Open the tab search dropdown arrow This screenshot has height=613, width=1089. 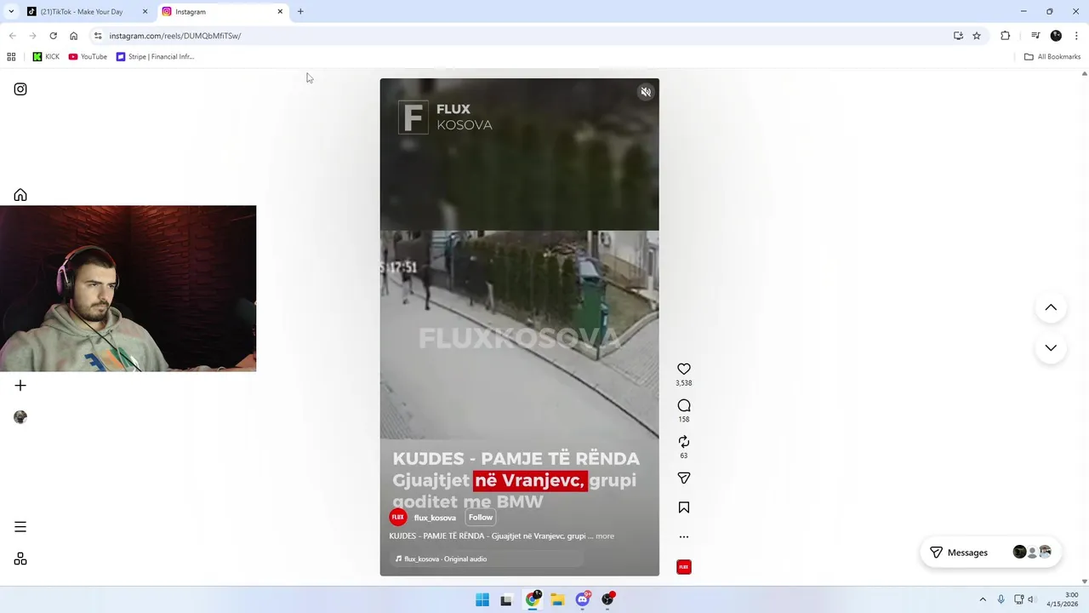click(10, 12)
